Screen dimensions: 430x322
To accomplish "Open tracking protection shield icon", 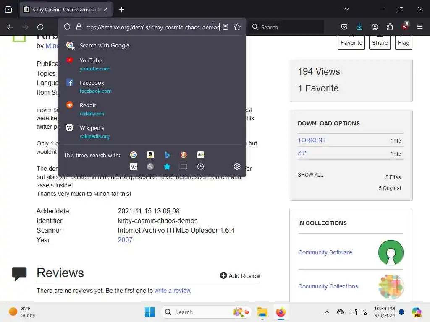I will [x=67, y=27].
